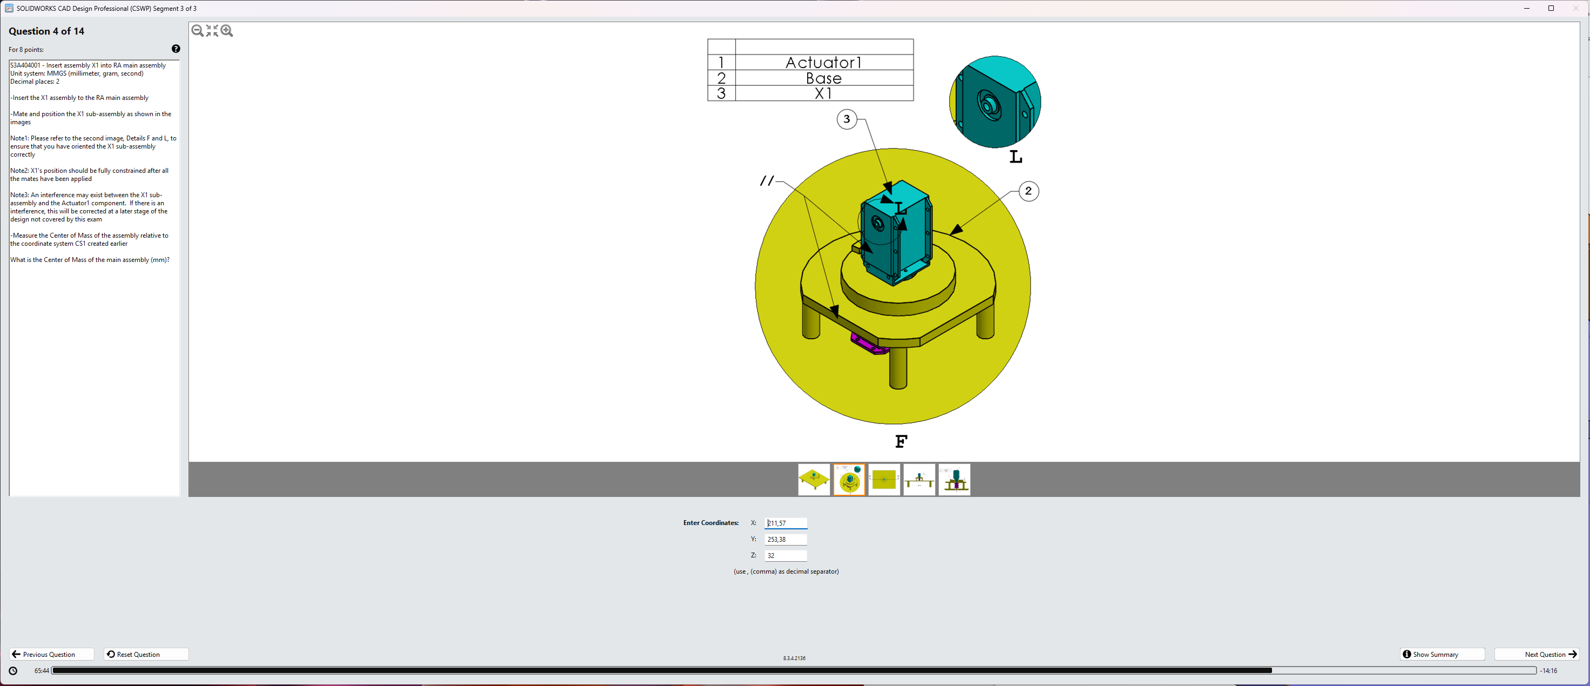Click the zoom out magnifier icon
1590x686 pixels.
click(198, 31)
